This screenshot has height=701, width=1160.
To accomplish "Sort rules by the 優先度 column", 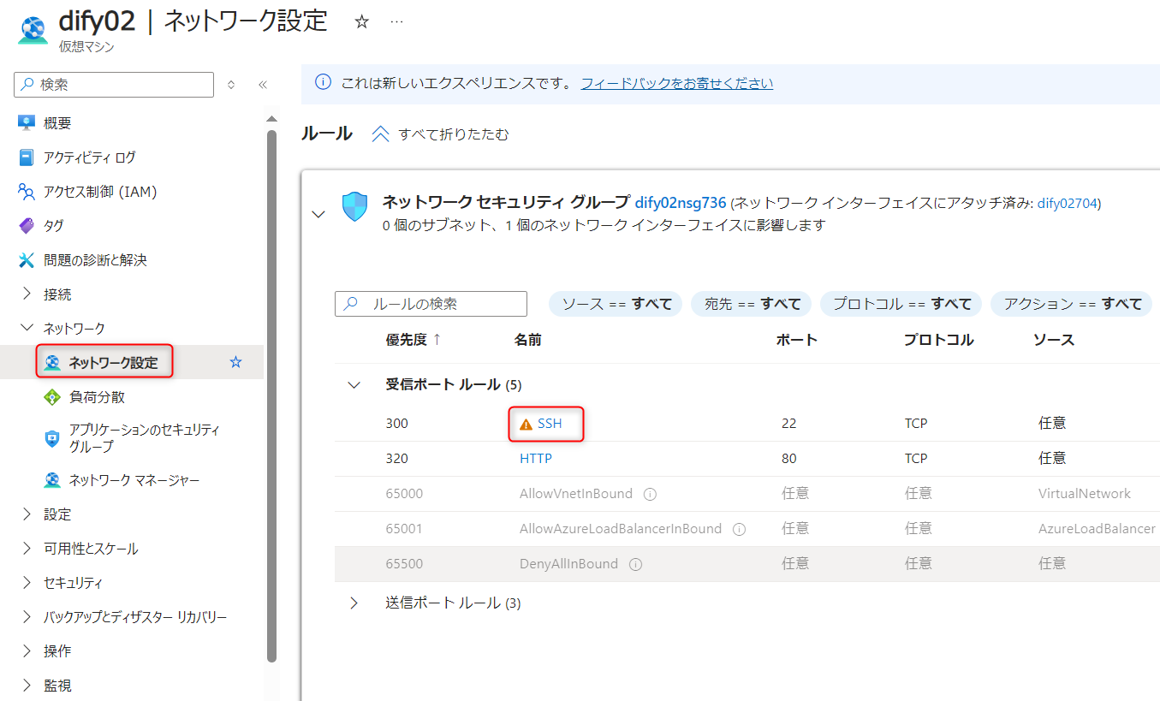I will (406, 339).
